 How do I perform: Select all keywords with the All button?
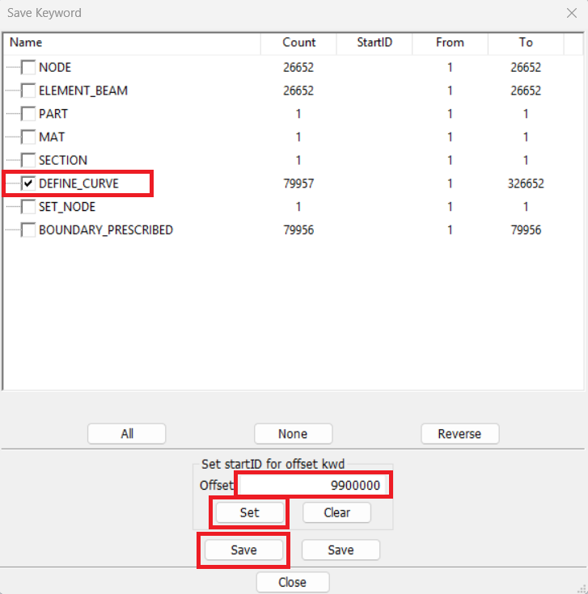pyautogui.click(x=127, y=434)
